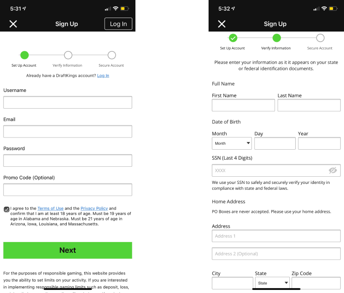Select Verify Information step circle on left screen
This screenshot has height=293, width=344.
(x=68, y=55)
